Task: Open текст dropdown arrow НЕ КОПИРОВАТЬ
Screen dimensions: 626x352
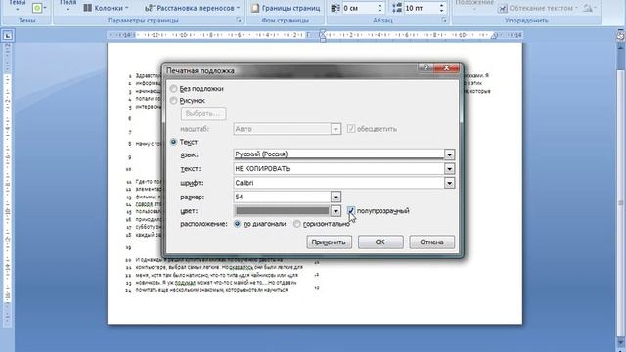Action: click(449, 169)
